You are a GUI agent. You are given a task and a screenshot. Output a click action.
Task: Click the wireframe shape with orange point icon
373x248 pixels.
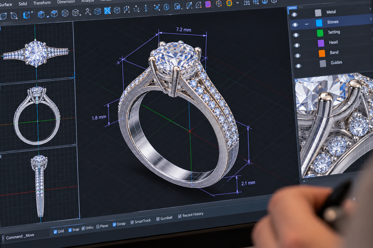[198, 5]
